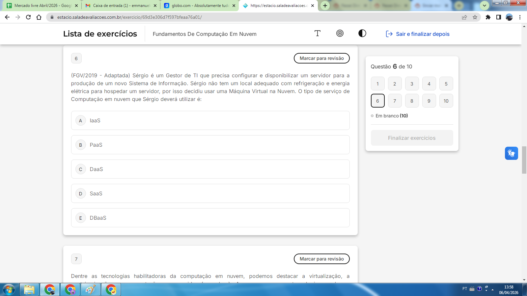Show hidden system tray icons arrow

point(492,290)
